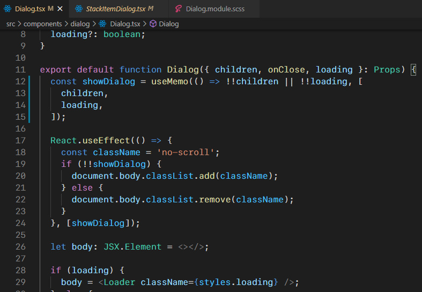Click 'boolean' type on line 8
The image size is (422, 292).
click(x=122, y=34)
